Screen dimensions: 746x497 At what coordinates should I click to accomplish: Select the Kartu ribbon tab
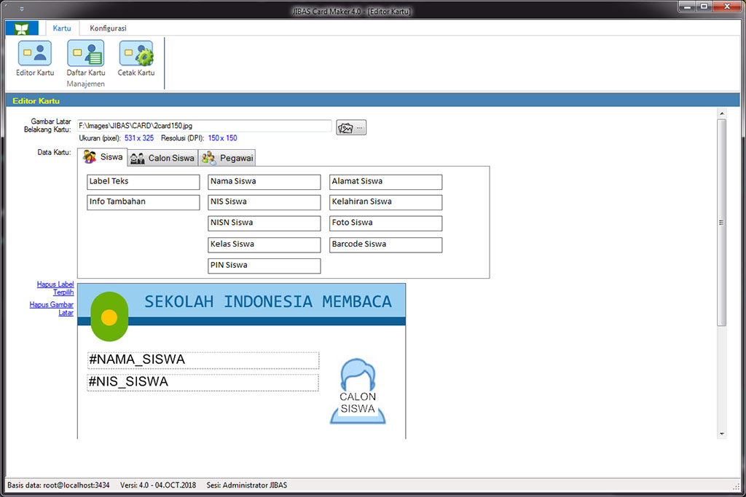point(62,28)
